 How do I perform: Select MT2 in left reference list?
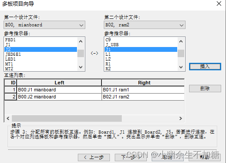pyautogui.click(x=40, y=69)
